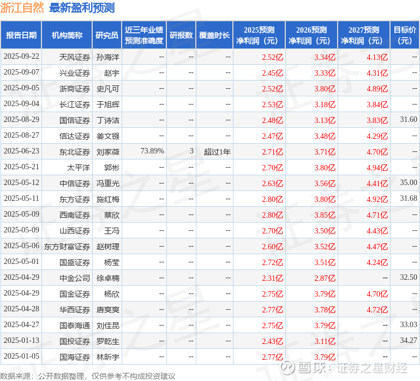Select institution 国信证券
420x381 pixels.
point(75,120)
